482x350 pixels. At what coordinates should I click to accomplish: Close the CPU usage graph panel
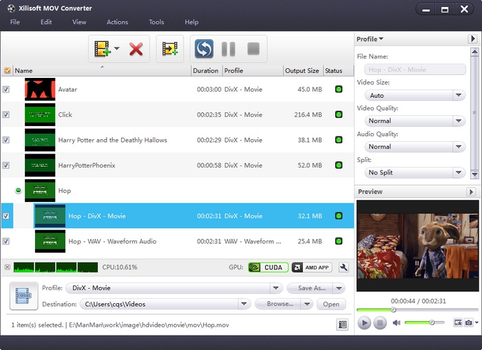click(x=8, y=267)
